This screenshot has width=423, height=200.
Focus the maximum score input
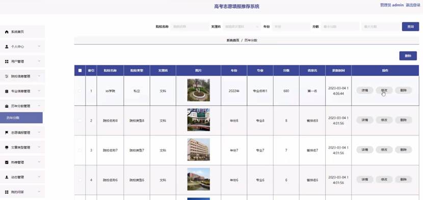pos(381,27)
